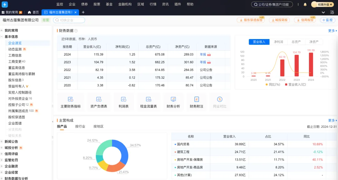338x180 pixels.
Task: Switch to the 按行业 tab
Action: [80, 127]
